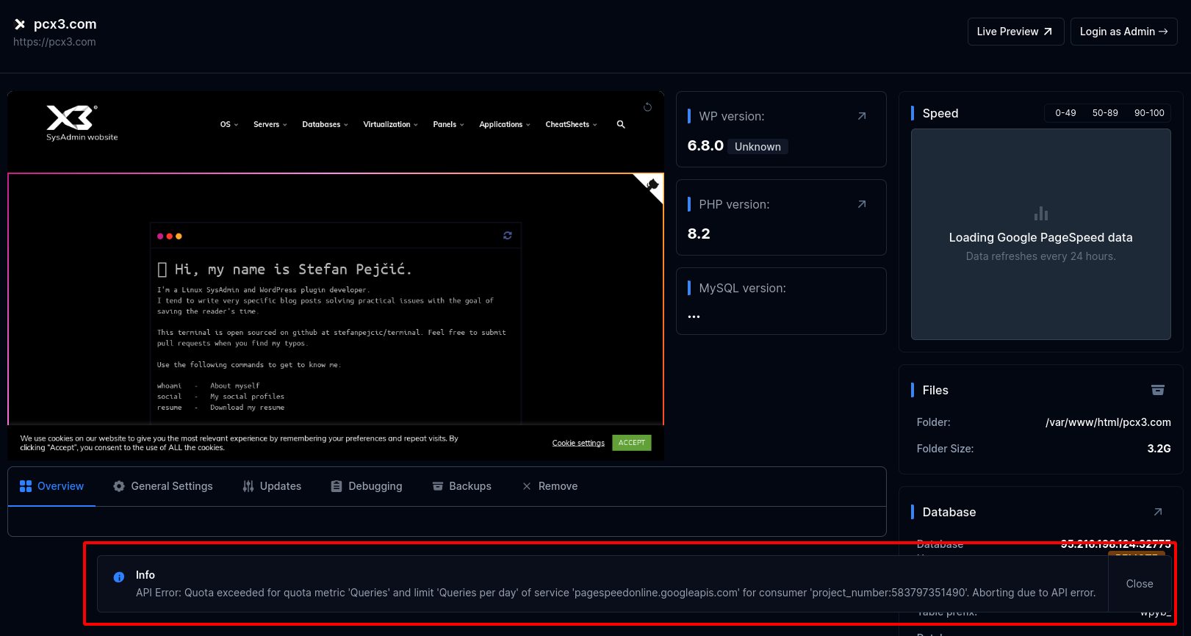Expand the Virtualization dropdown menu

(x=391, y=125)
